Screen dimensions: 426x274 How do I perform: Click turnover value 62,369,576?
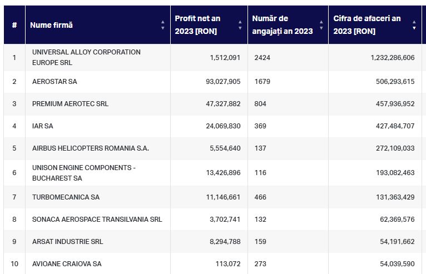coord(397,220)
